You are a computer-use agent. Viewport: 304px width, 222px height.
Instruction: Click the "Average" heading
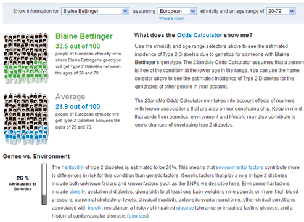point(70,97)
